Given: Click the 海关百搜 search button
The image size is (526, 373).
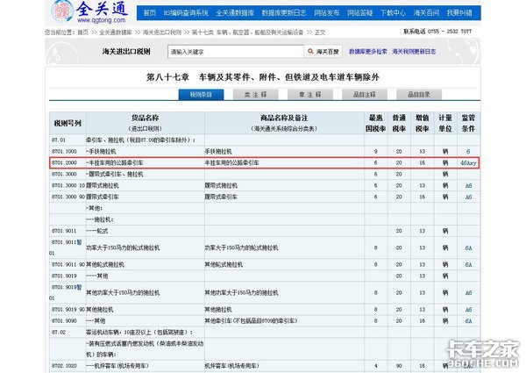Looking at the screenshot, I should (323, 52).
